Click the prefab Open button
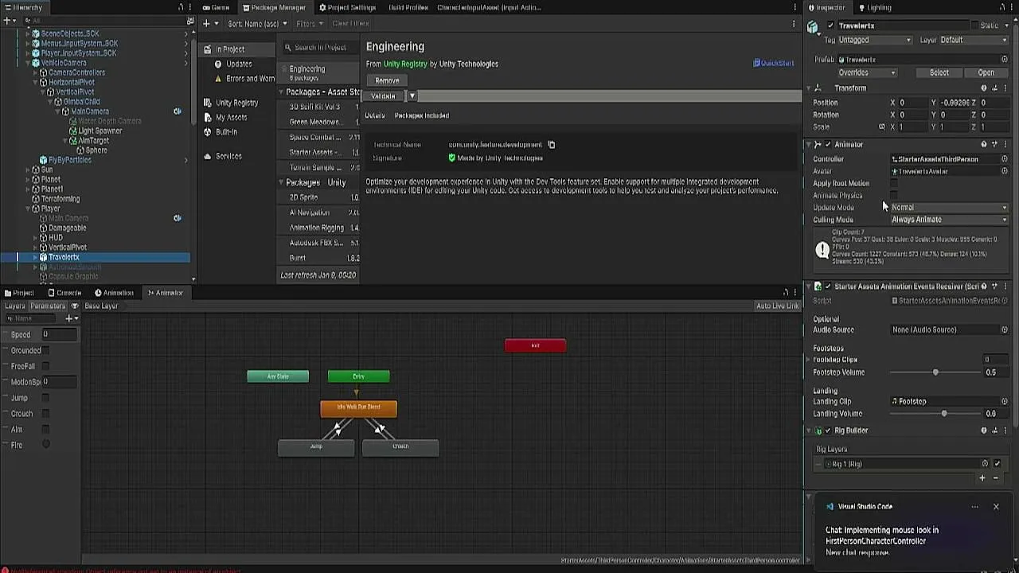Viewport: 1019px width, 573px height. tap(986, 72)
